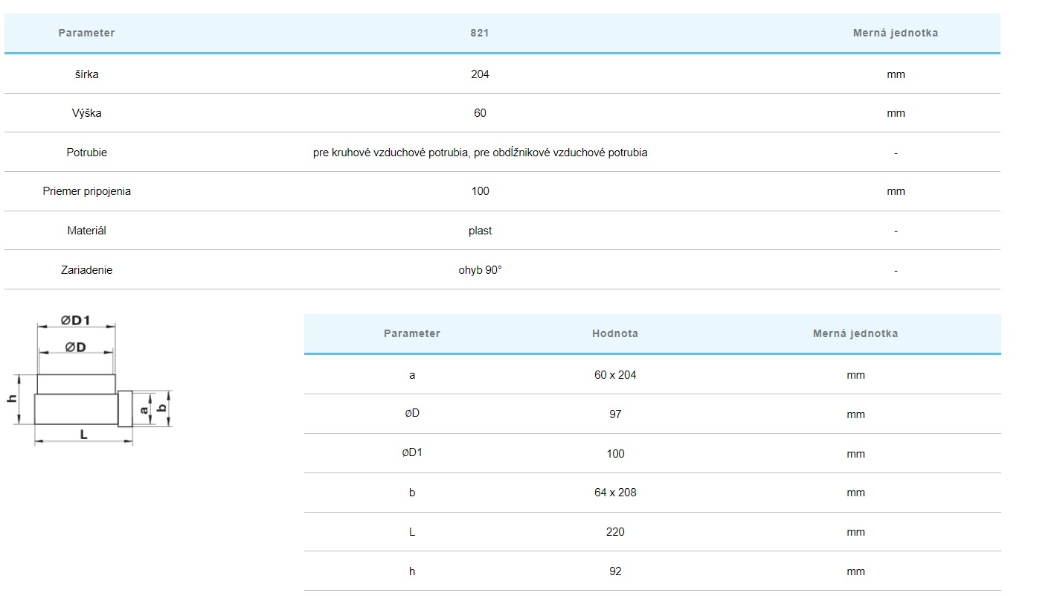Click the "øD1" row label in lower table
1060x596 pixels.
[x=412, y=452]
